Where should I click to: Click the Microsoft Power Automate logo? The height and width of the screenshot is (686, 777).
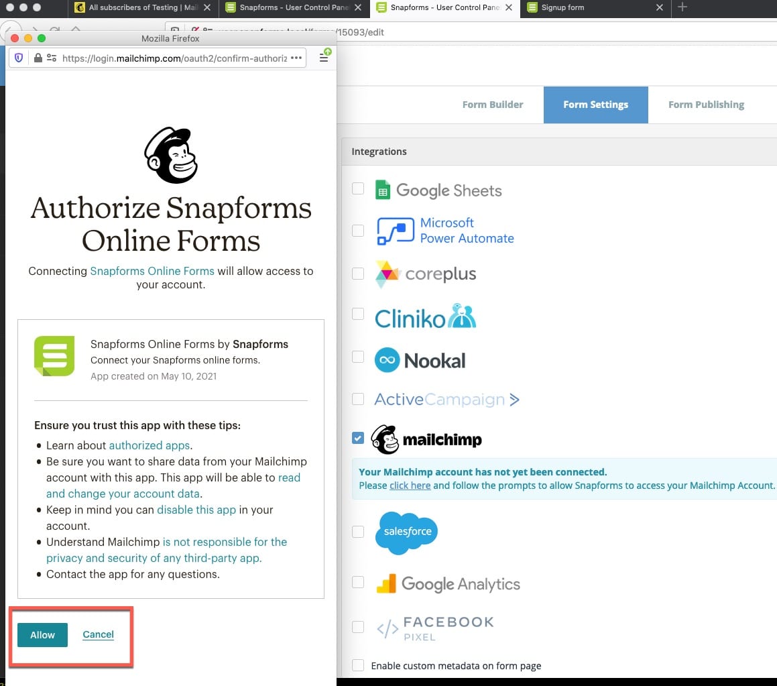(x=445, y=231)
